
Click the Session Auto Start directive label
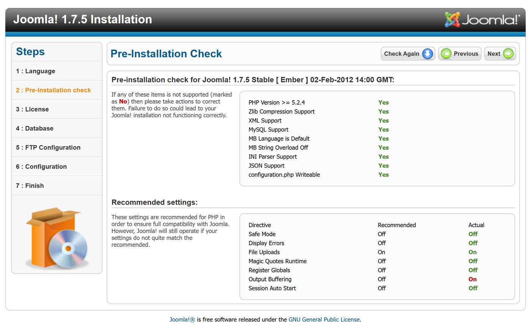click(x=272, y=288)
